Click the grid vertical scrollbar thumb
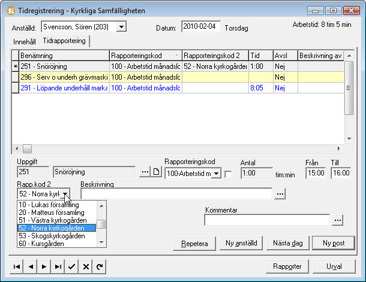The height and width of the screenshot is (282, 366). (349, 88)
